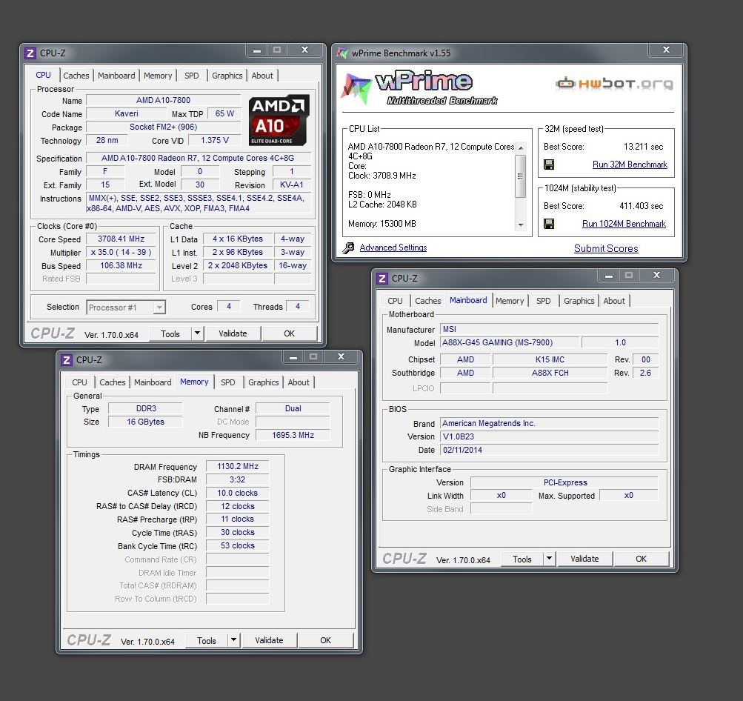Click the AMD A10 processor logo
743x701 pixels.
(279, 120)
